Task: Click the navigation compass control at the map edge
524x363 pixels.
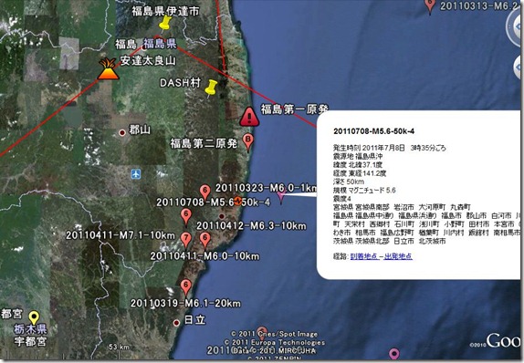Action: [514, 27]
